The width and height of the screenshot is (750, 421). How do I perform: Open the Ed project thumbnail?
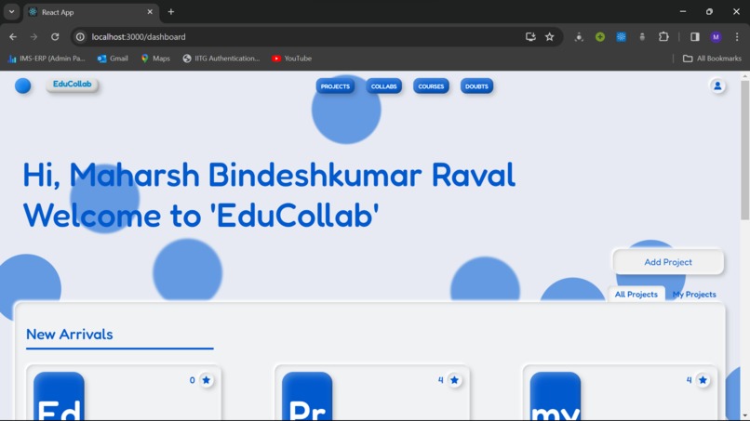(59, 396)
